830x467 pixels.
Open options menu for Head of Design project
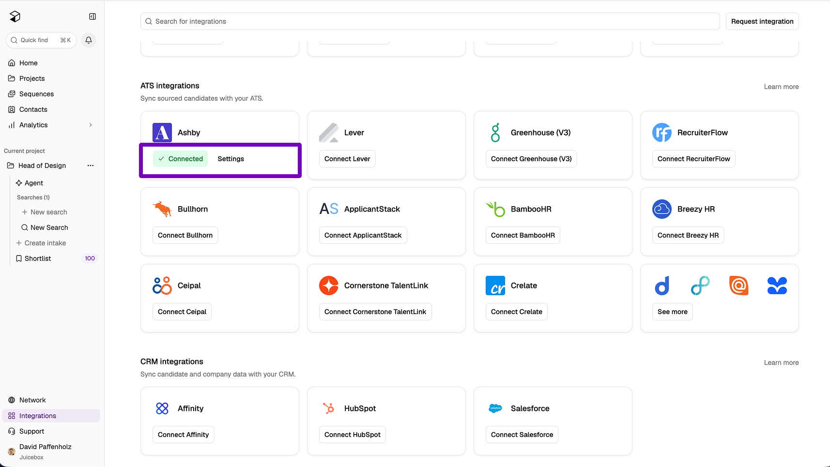click(91, 166)
